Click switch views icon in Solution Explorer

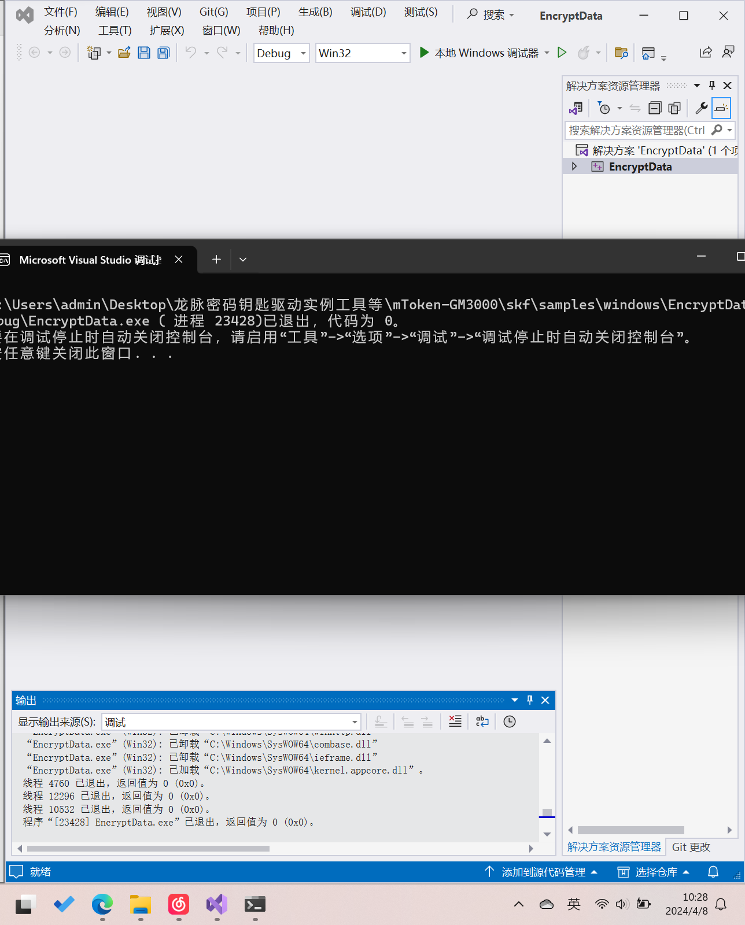point(576,108)
